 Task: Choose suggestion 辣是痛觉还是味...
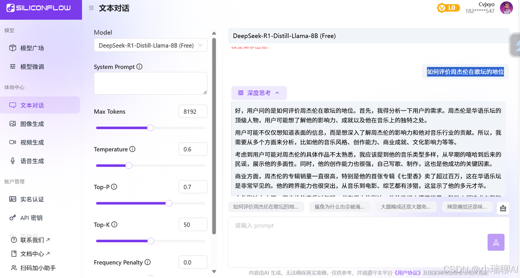tap(467, 207)
